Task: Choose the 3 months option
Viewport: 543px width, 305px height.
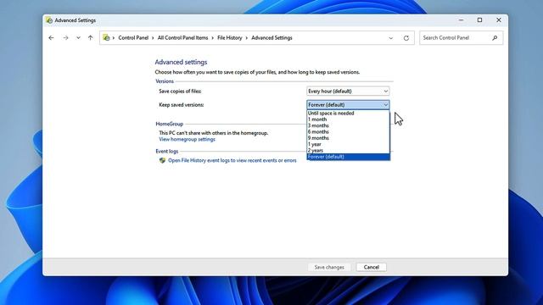Action: 348,125
